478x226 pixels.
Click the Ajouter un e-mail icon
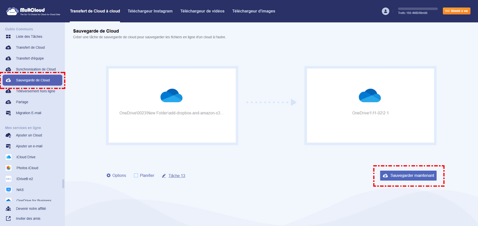coord(8,146)
